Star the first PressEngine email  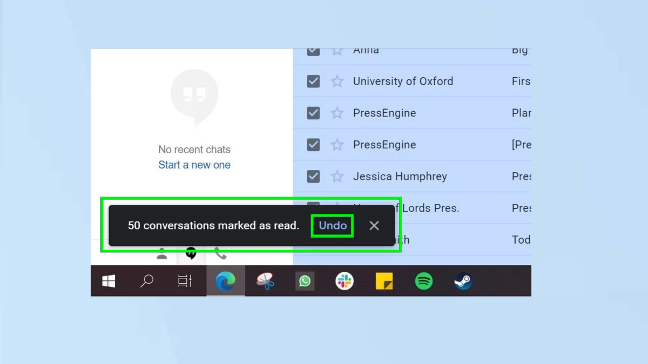pos(337,113)
